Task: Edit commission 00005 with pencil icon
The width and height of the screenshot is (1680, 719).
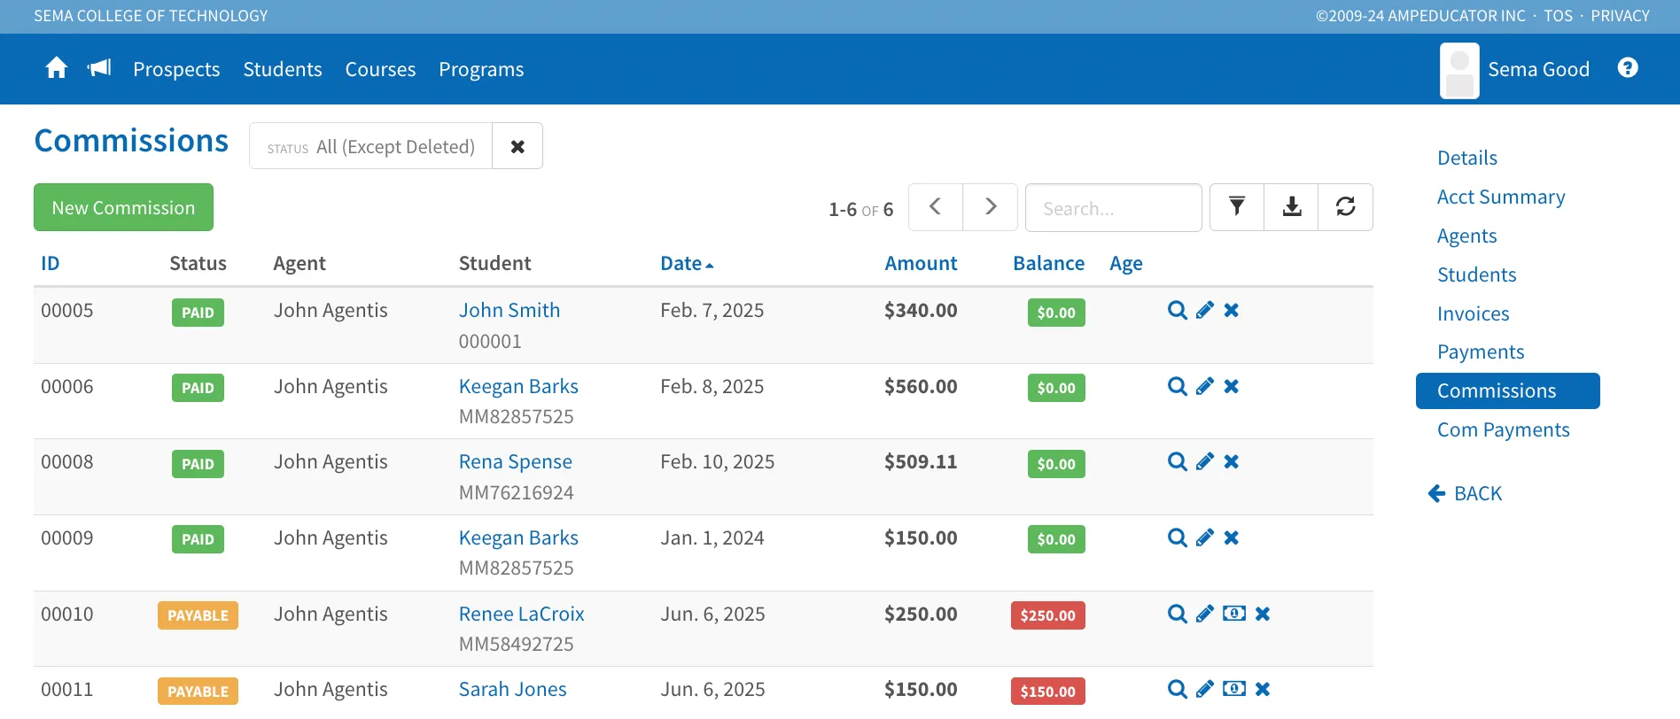Action: pos(1205,311)
